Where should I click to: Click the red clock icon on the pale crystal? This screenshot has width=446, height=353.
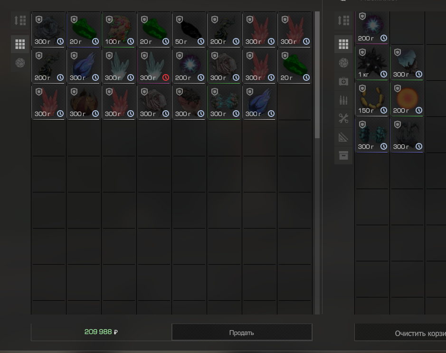tap(166, 77)
